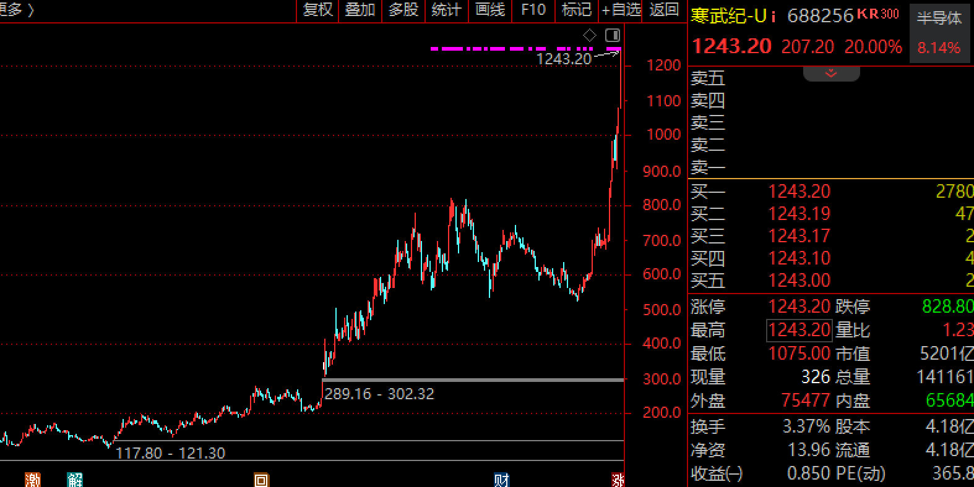Click the boxed 最高 value 1243.20
974x487 pixels.
click(x=799, y=330)
